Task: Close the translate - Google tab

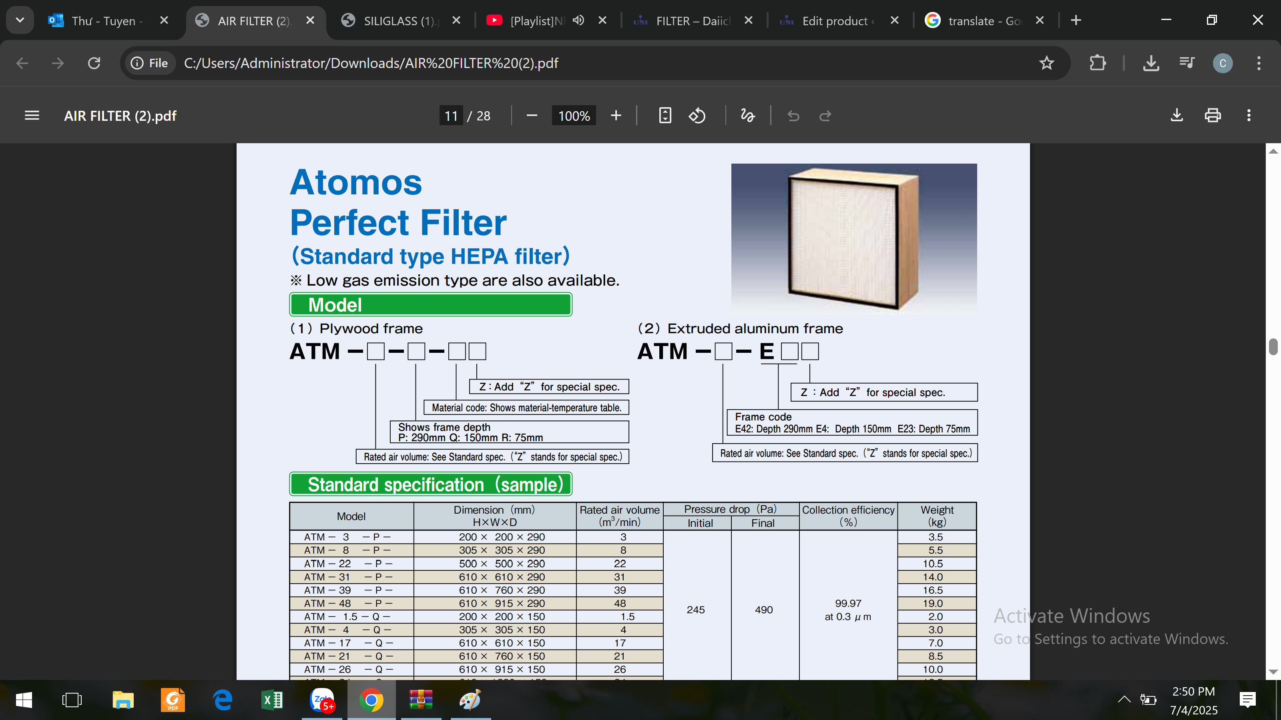Action: [1039, 20]
